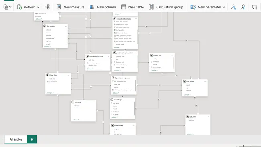Click the data source database icon
Viewport: 261px width, 147px height.
pos(6,7)
